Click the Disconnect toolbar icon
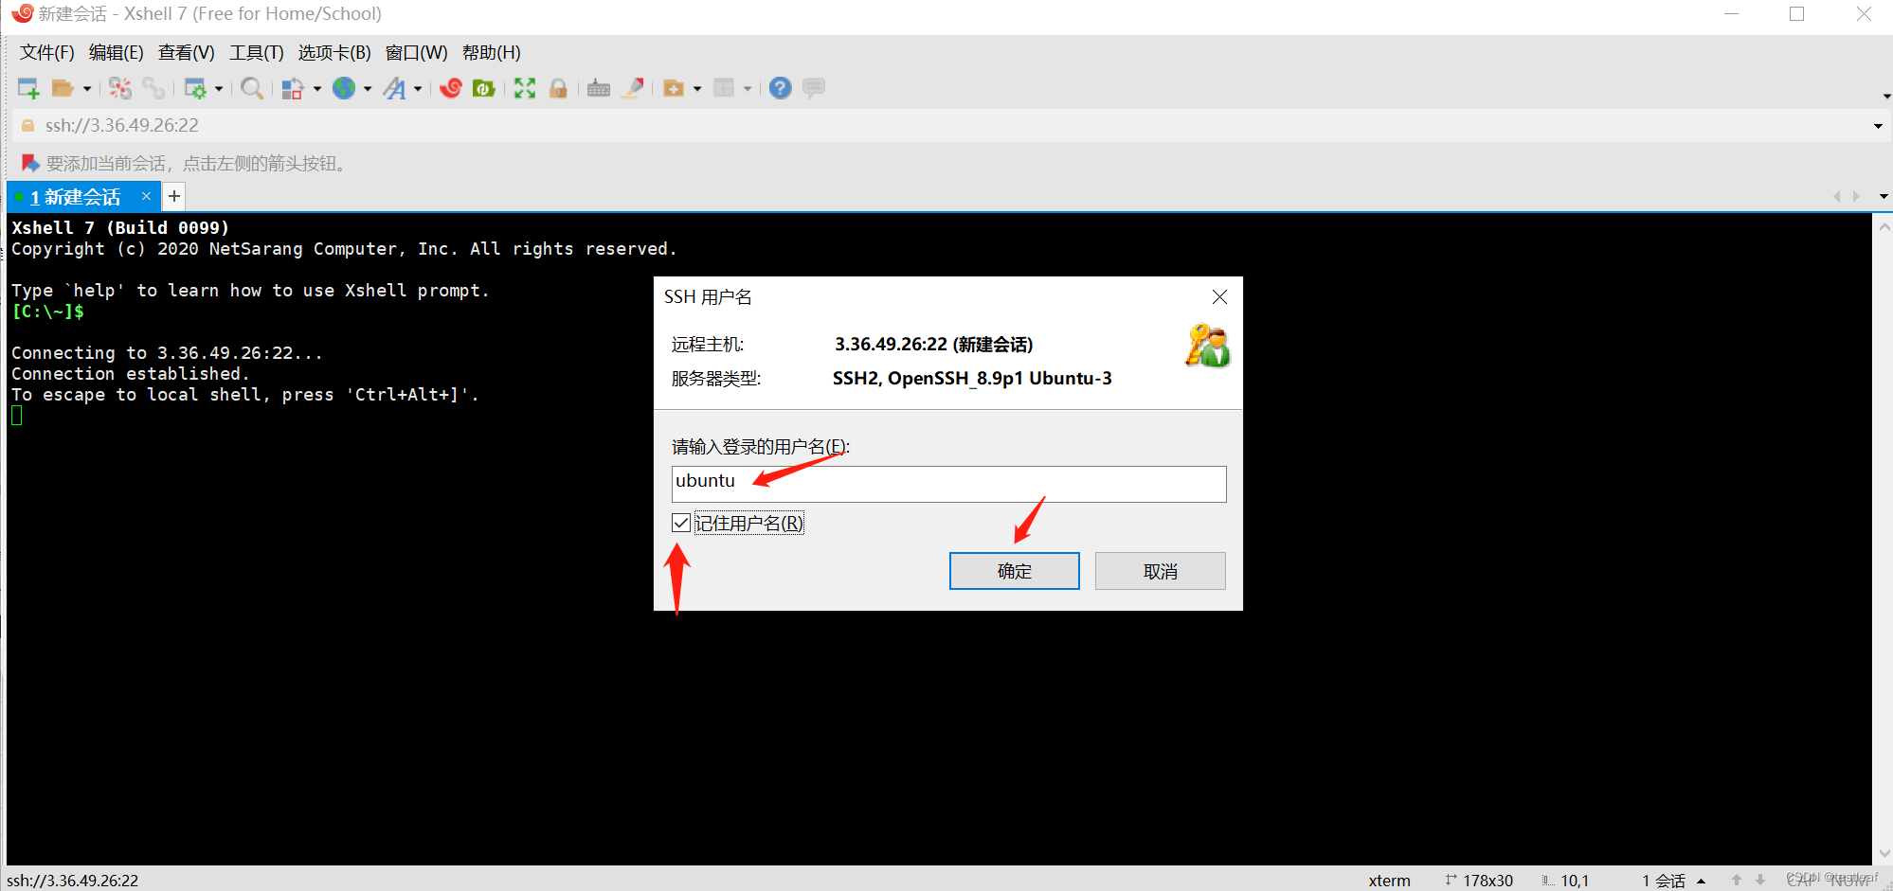 [x=120, y=88]
